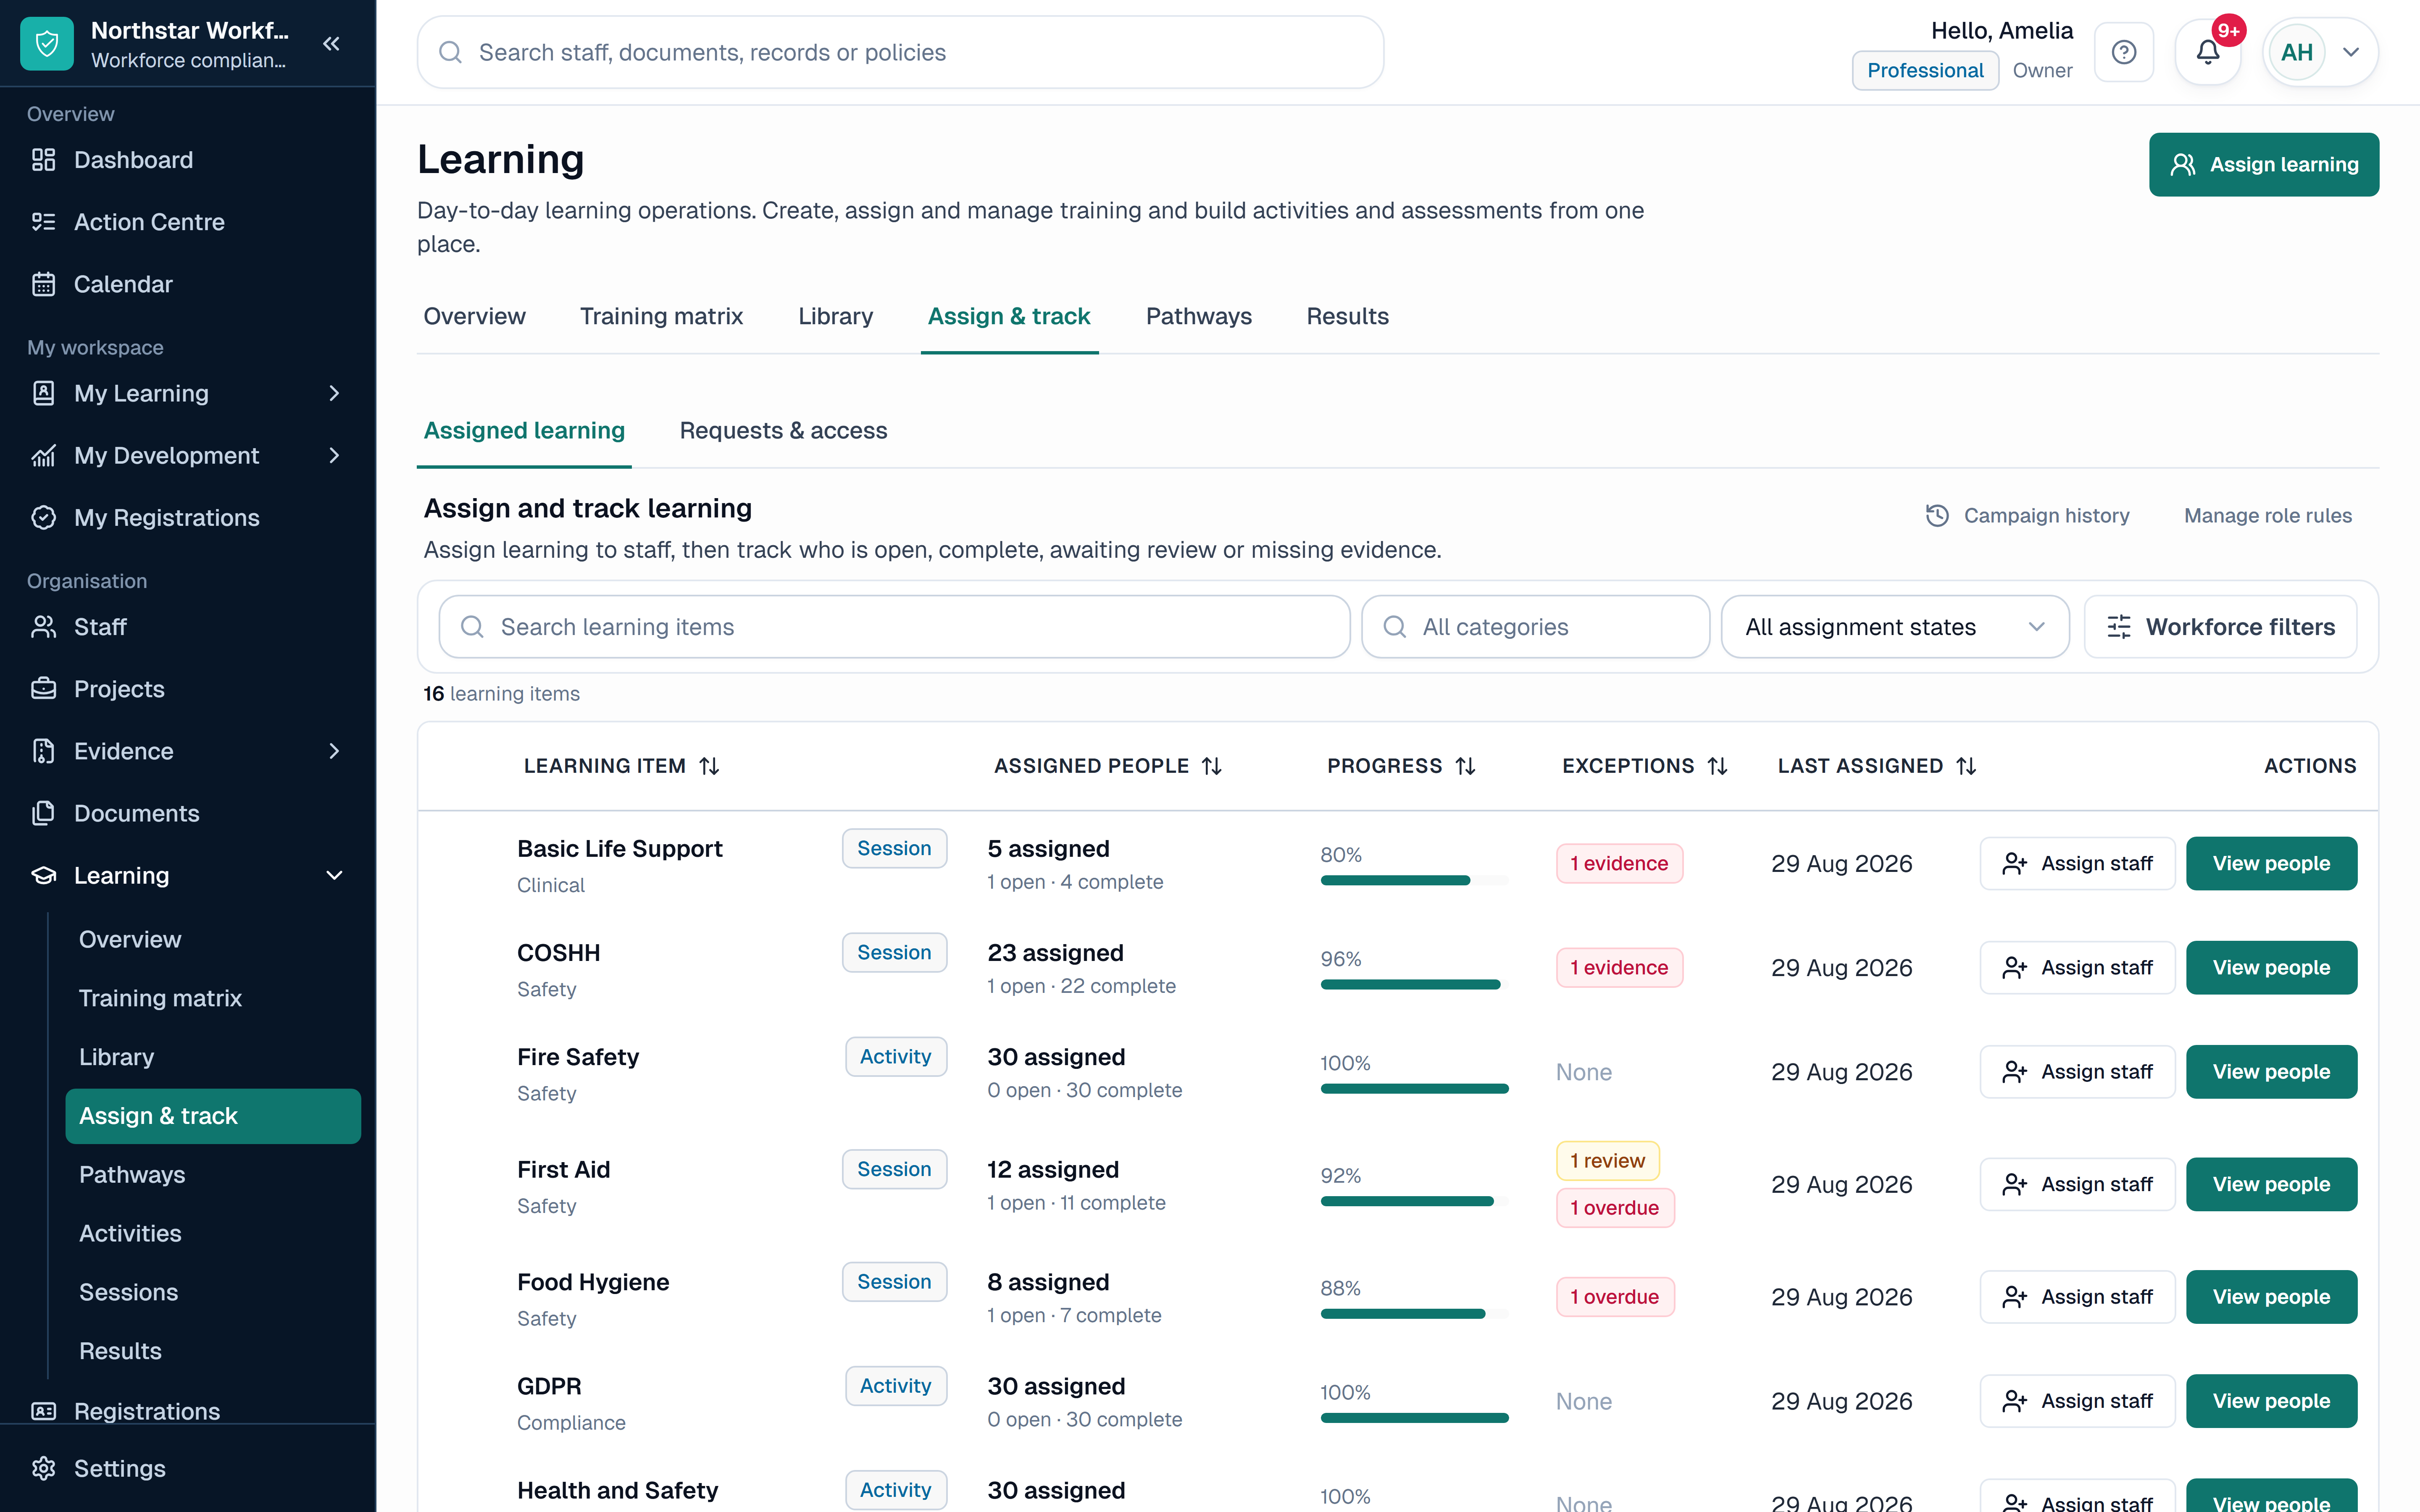
Task: Focus the global search staff and documents field
Action: click(900, 52)
